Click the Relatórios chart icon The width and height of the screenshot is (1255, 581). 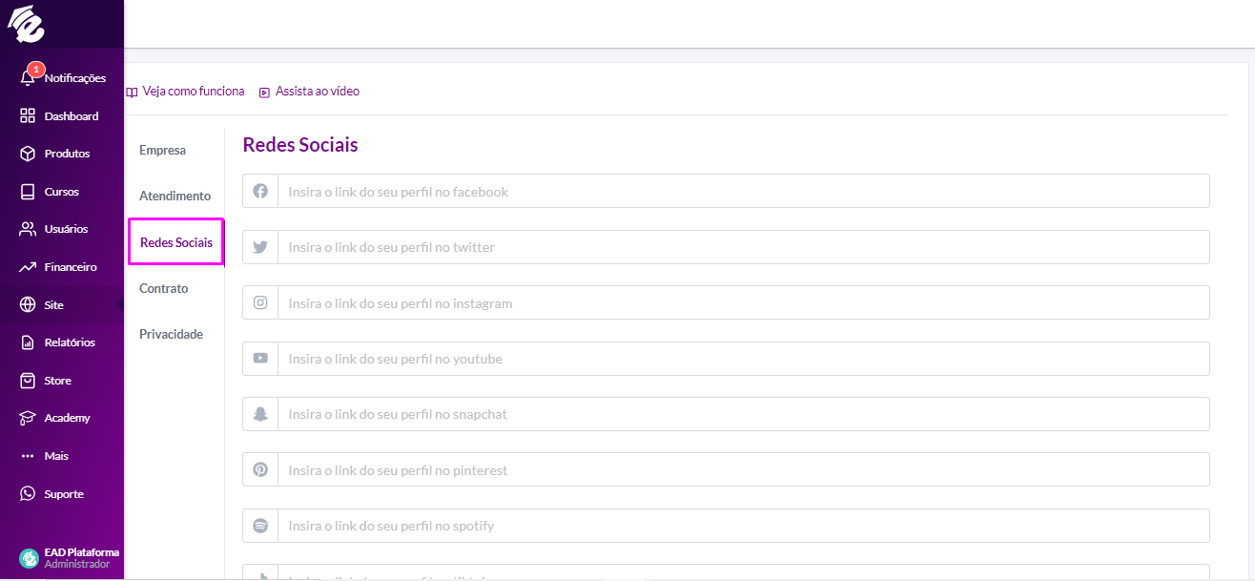[28, 342]
